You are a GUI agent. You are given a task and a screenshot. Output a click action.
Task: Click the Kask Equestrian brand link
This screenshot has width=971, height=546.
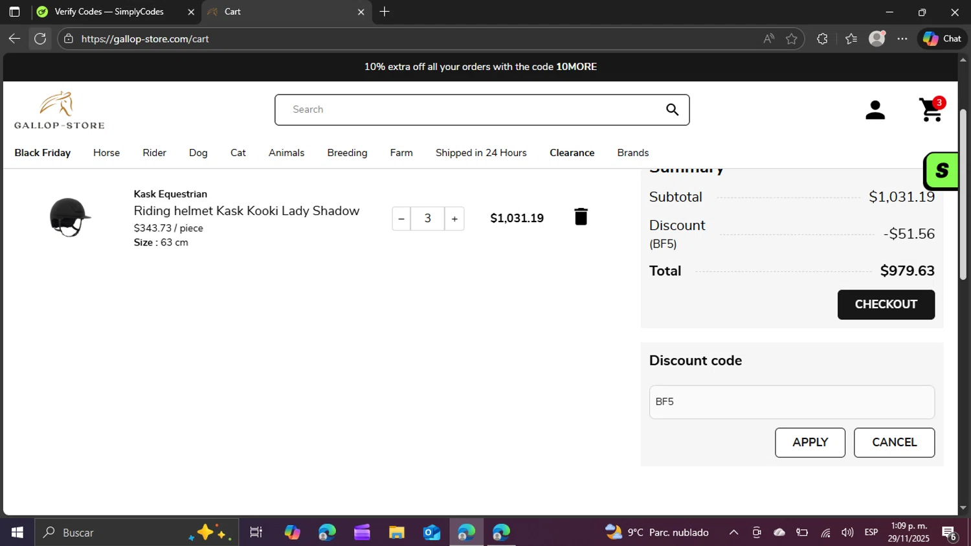[x=170, y=194]
